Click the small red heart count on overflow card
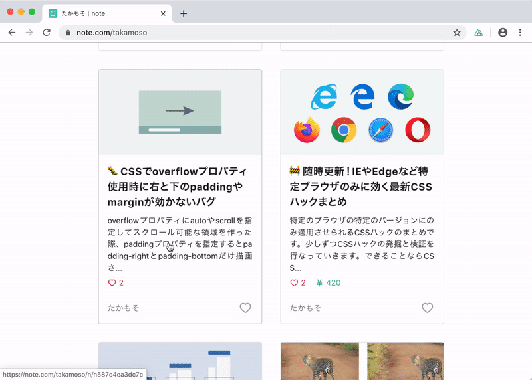This screenshot has width=532, height=380. point(116,283)
